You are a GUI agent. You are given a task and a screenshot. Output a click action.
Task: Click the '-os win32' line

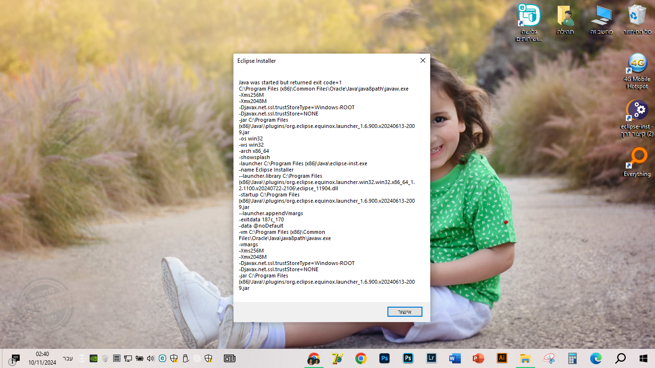[251, 138]
